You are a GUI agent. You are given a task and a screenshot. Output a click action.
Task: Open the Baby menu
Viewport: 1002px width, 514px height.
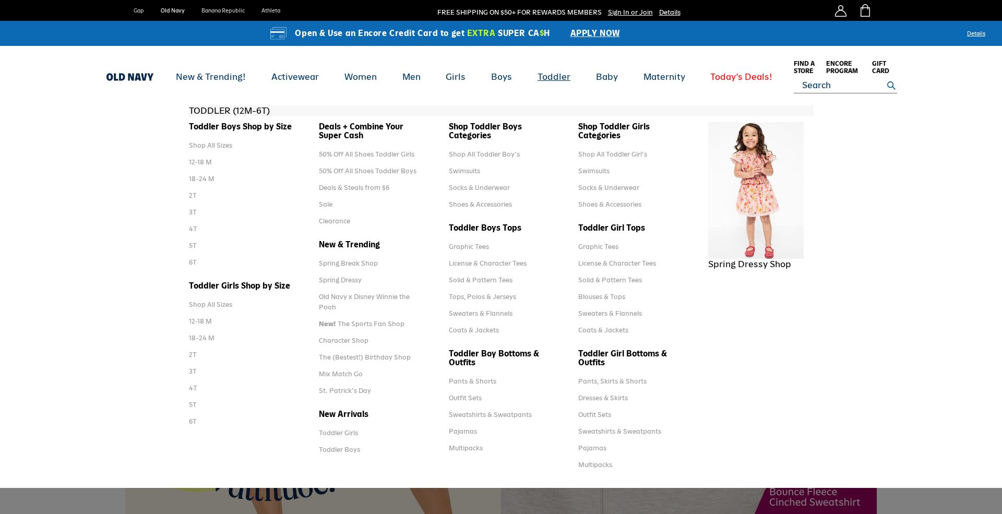pos(606,77)
